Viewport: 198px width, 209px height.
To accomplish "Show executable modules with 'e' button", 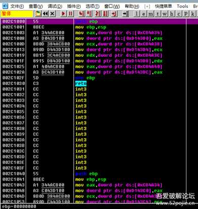I will tap(143, 14).
